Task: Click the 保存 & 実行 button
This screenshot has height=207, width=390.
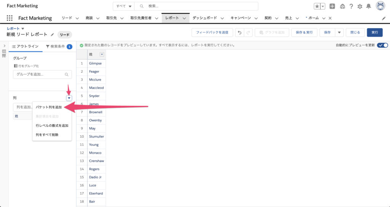Action: [x=304, y=33]
